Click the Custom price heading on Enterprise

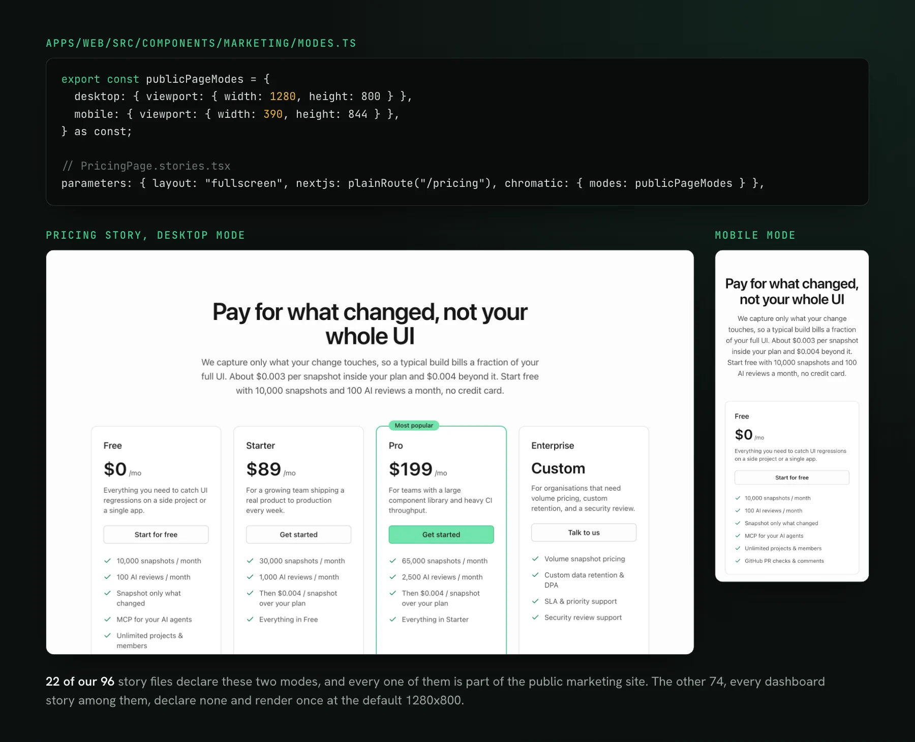[558, 468]
